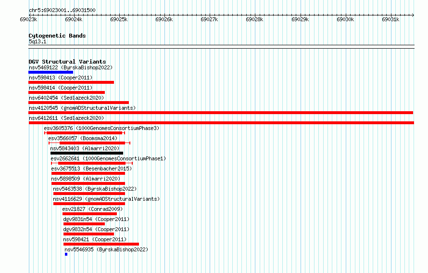
Task: Click the dgv9831n54 red variant bar
Action: point(84,224)
